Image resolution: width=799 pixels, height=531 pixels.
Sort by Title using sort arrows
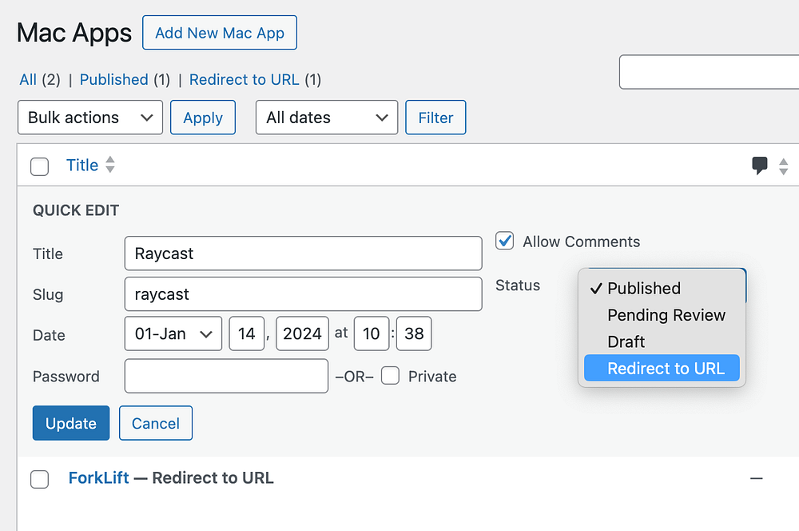(110, 165)
